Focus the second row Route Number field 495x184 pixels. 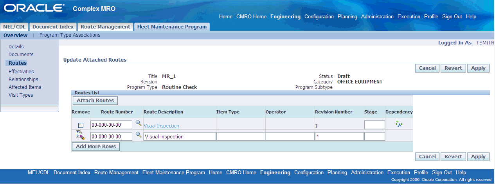(111, 136)
